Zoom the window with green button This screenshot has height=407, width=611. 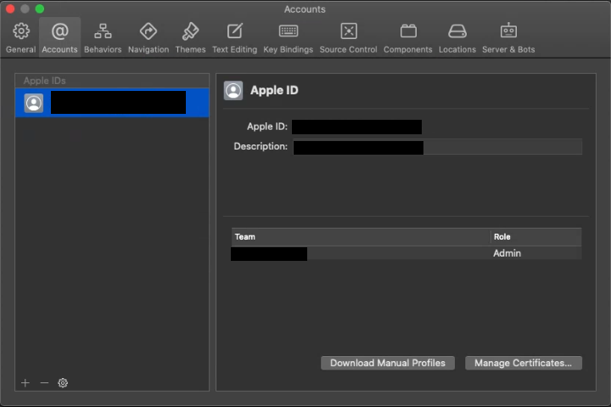click(39, 8)
